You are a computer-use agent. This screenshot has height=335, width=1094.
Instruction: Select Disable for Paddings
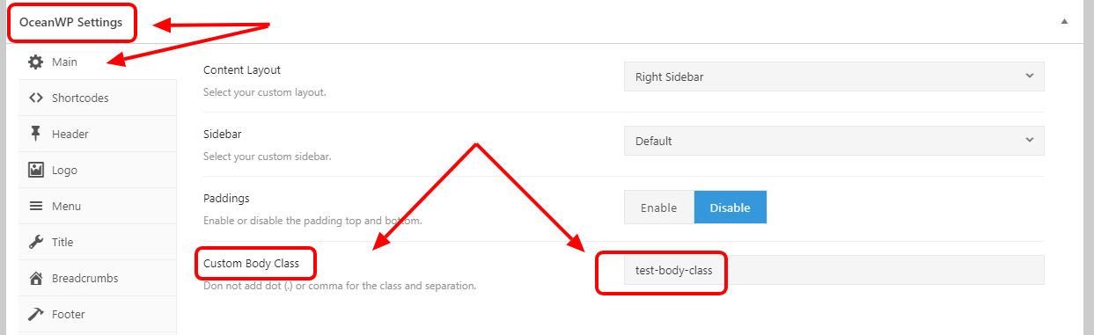point(730,208)
